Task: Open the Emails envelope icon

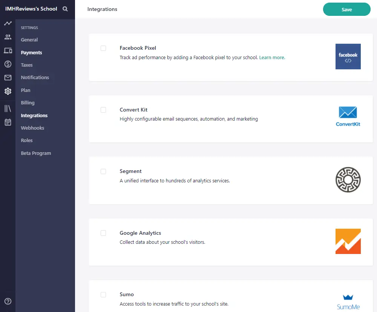Action: (x=8, y=78)
